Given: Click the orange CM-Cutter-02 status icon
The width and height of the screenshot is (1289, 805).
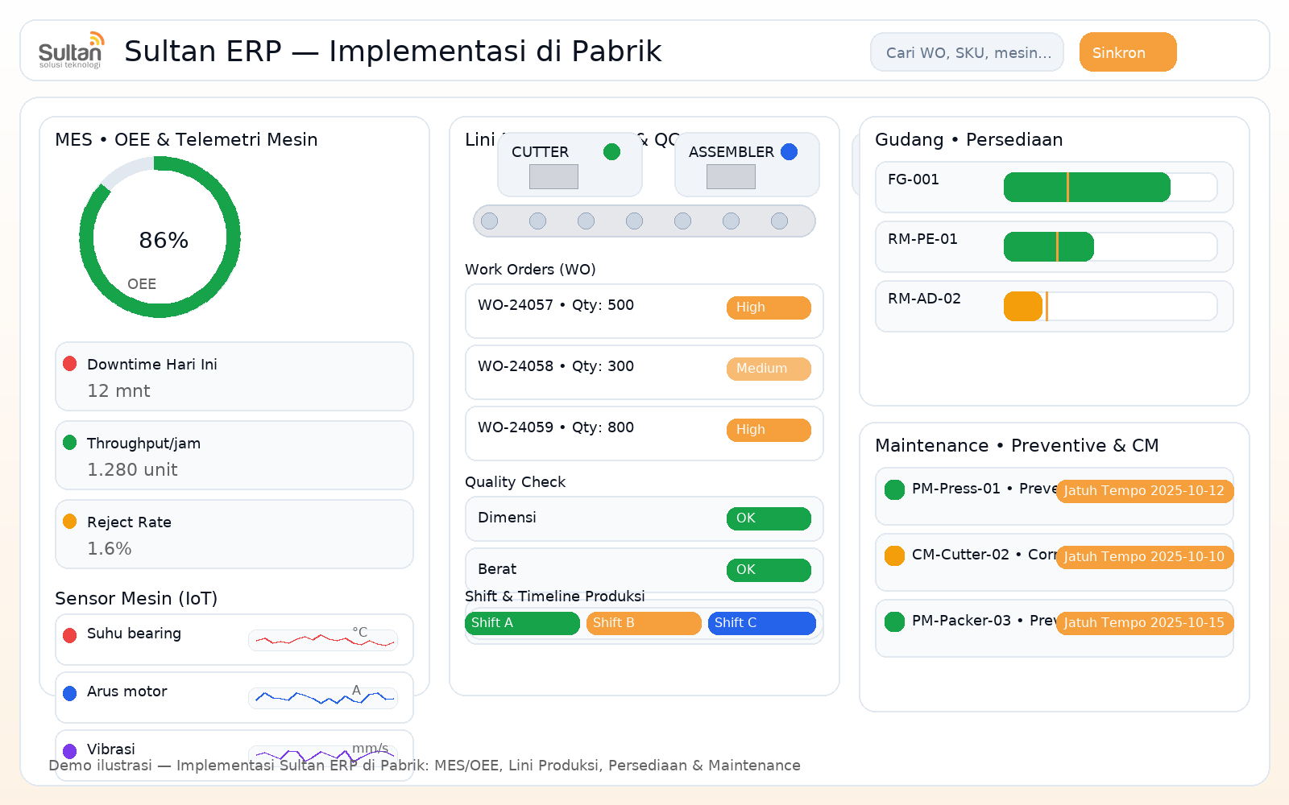Looking at the screenshot, I should click(893, 555).
